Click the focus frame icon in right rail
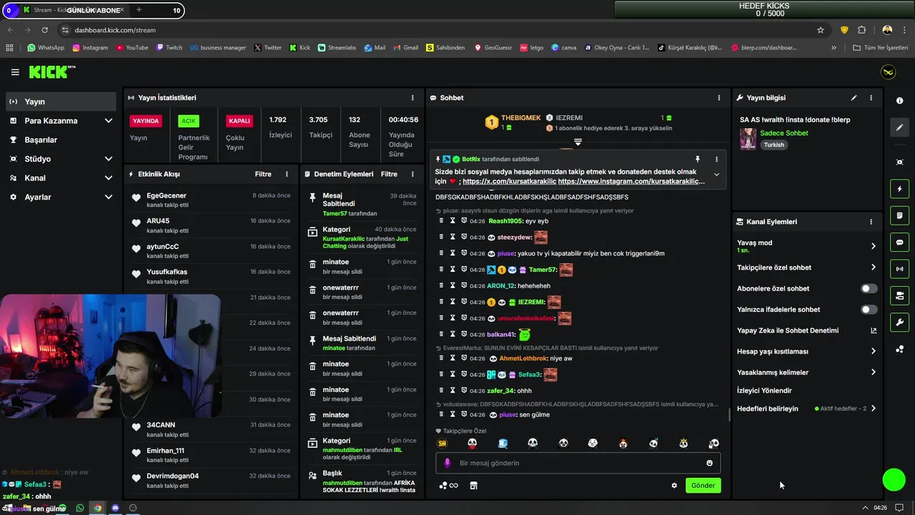Screen dimensions: 915x515 click(899, 162)
